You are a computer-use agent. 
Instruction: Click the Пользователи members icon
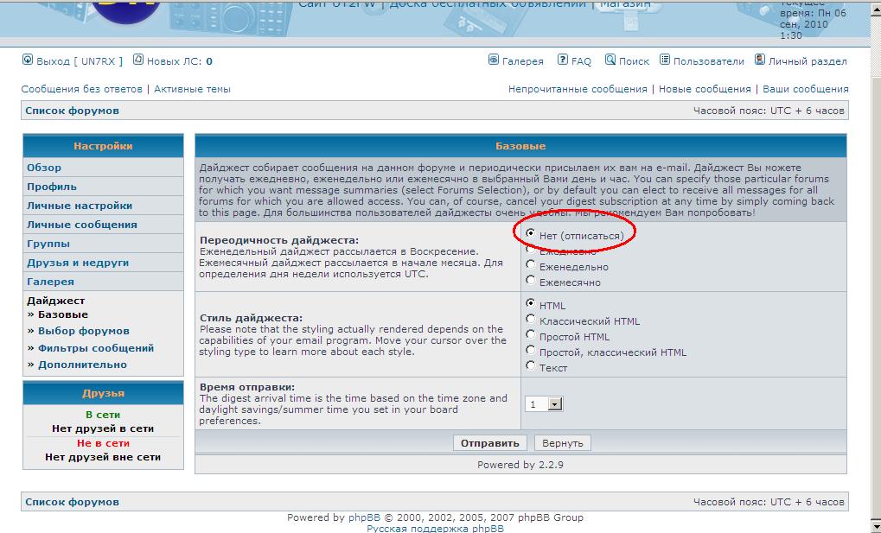[x=665, y=60]
